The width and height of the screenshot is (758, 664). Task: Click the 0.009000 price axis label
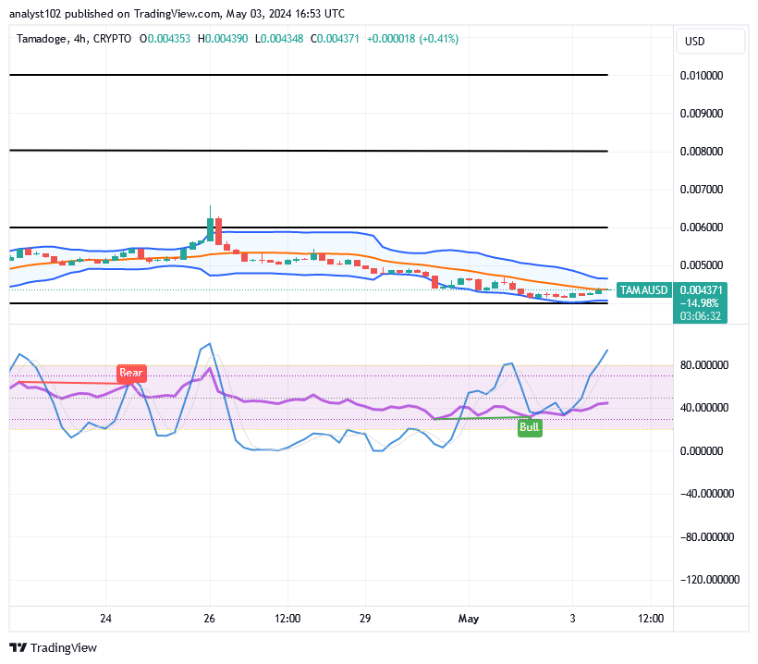point(702,113)
